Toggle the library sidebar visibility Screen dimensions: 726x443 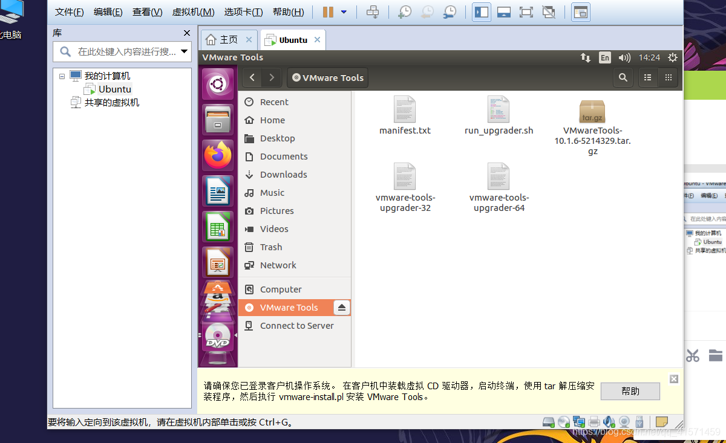click(x=482, y=12)
